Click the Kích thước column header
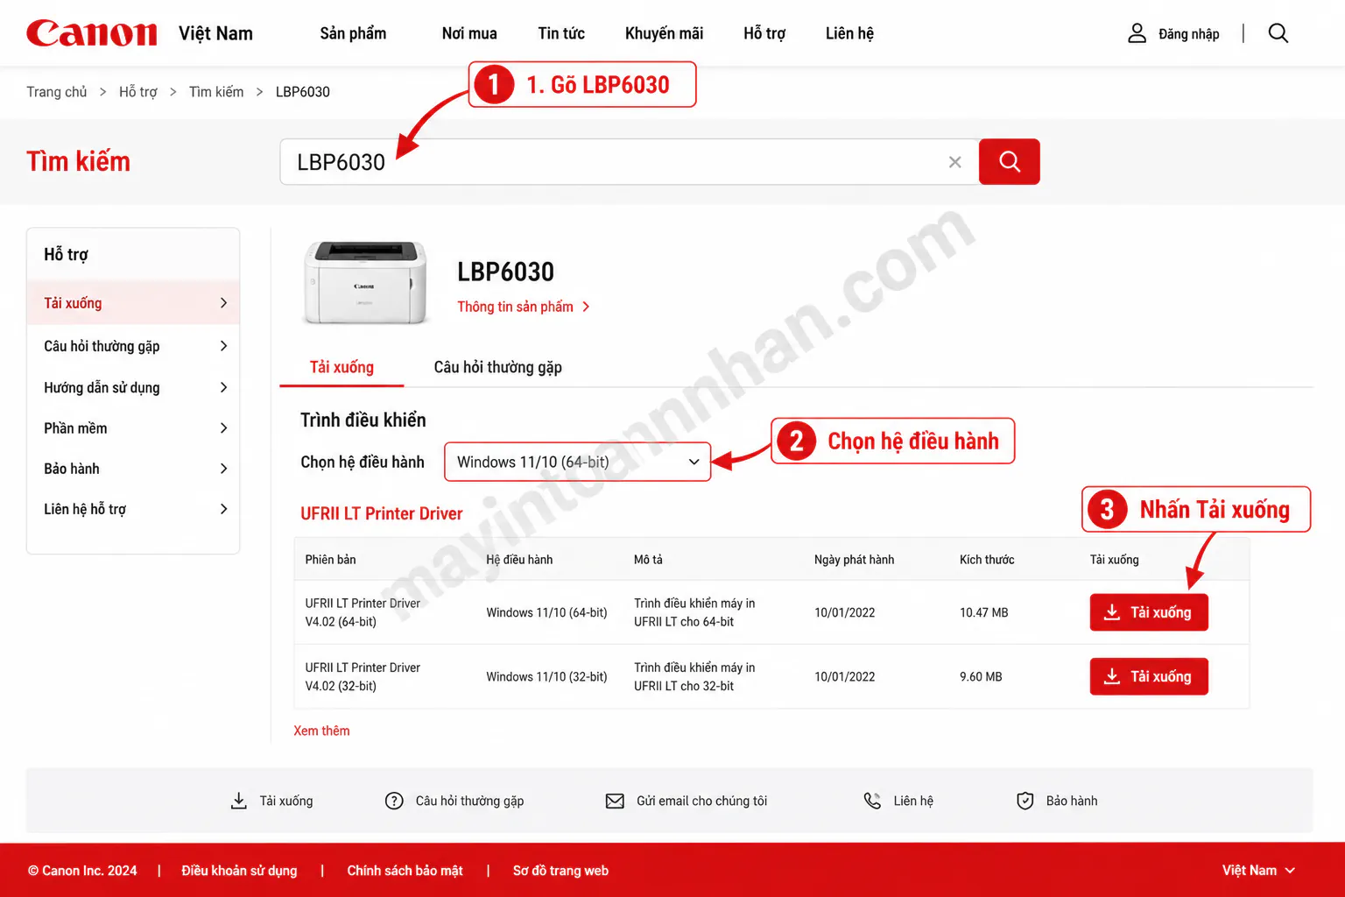1345x897 pixels. 987,559
